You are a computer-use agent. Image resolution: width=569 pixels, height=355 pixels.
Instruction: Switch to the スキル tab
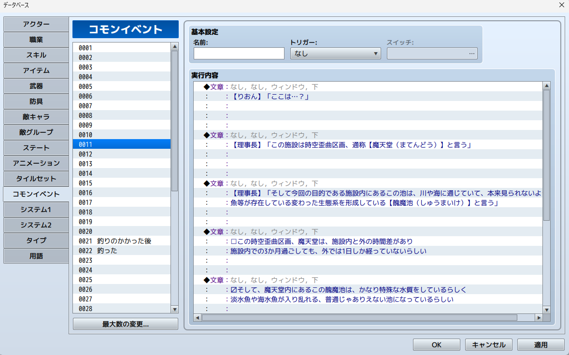tap(36, 55)
